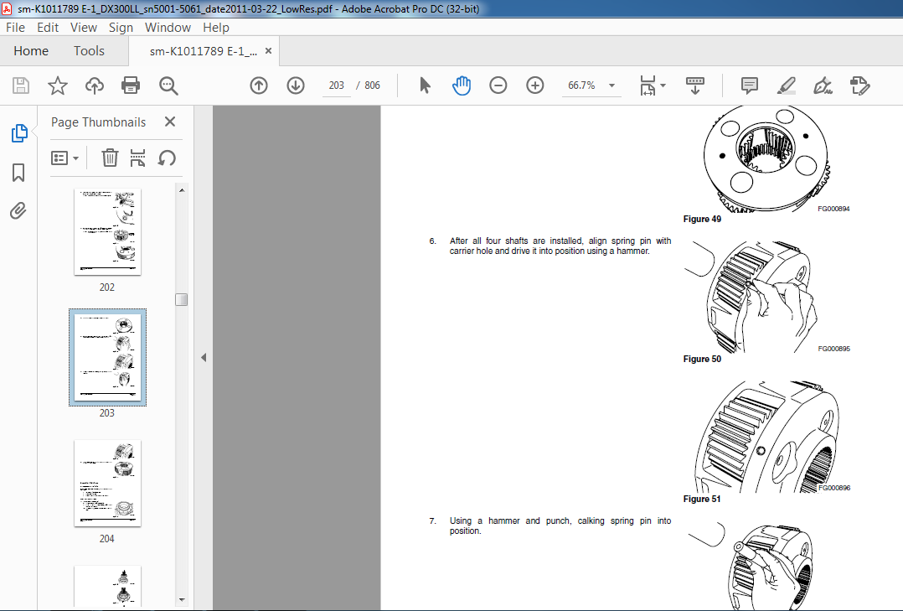
Task: Switch to the Tools tab
Action: [x=90, y=51]
